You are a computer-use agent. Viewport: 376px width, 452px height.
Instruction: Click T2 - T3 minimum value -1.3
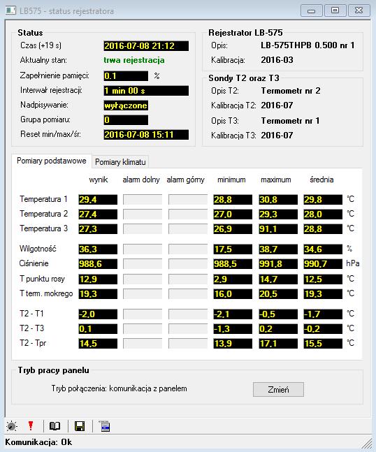233,328
